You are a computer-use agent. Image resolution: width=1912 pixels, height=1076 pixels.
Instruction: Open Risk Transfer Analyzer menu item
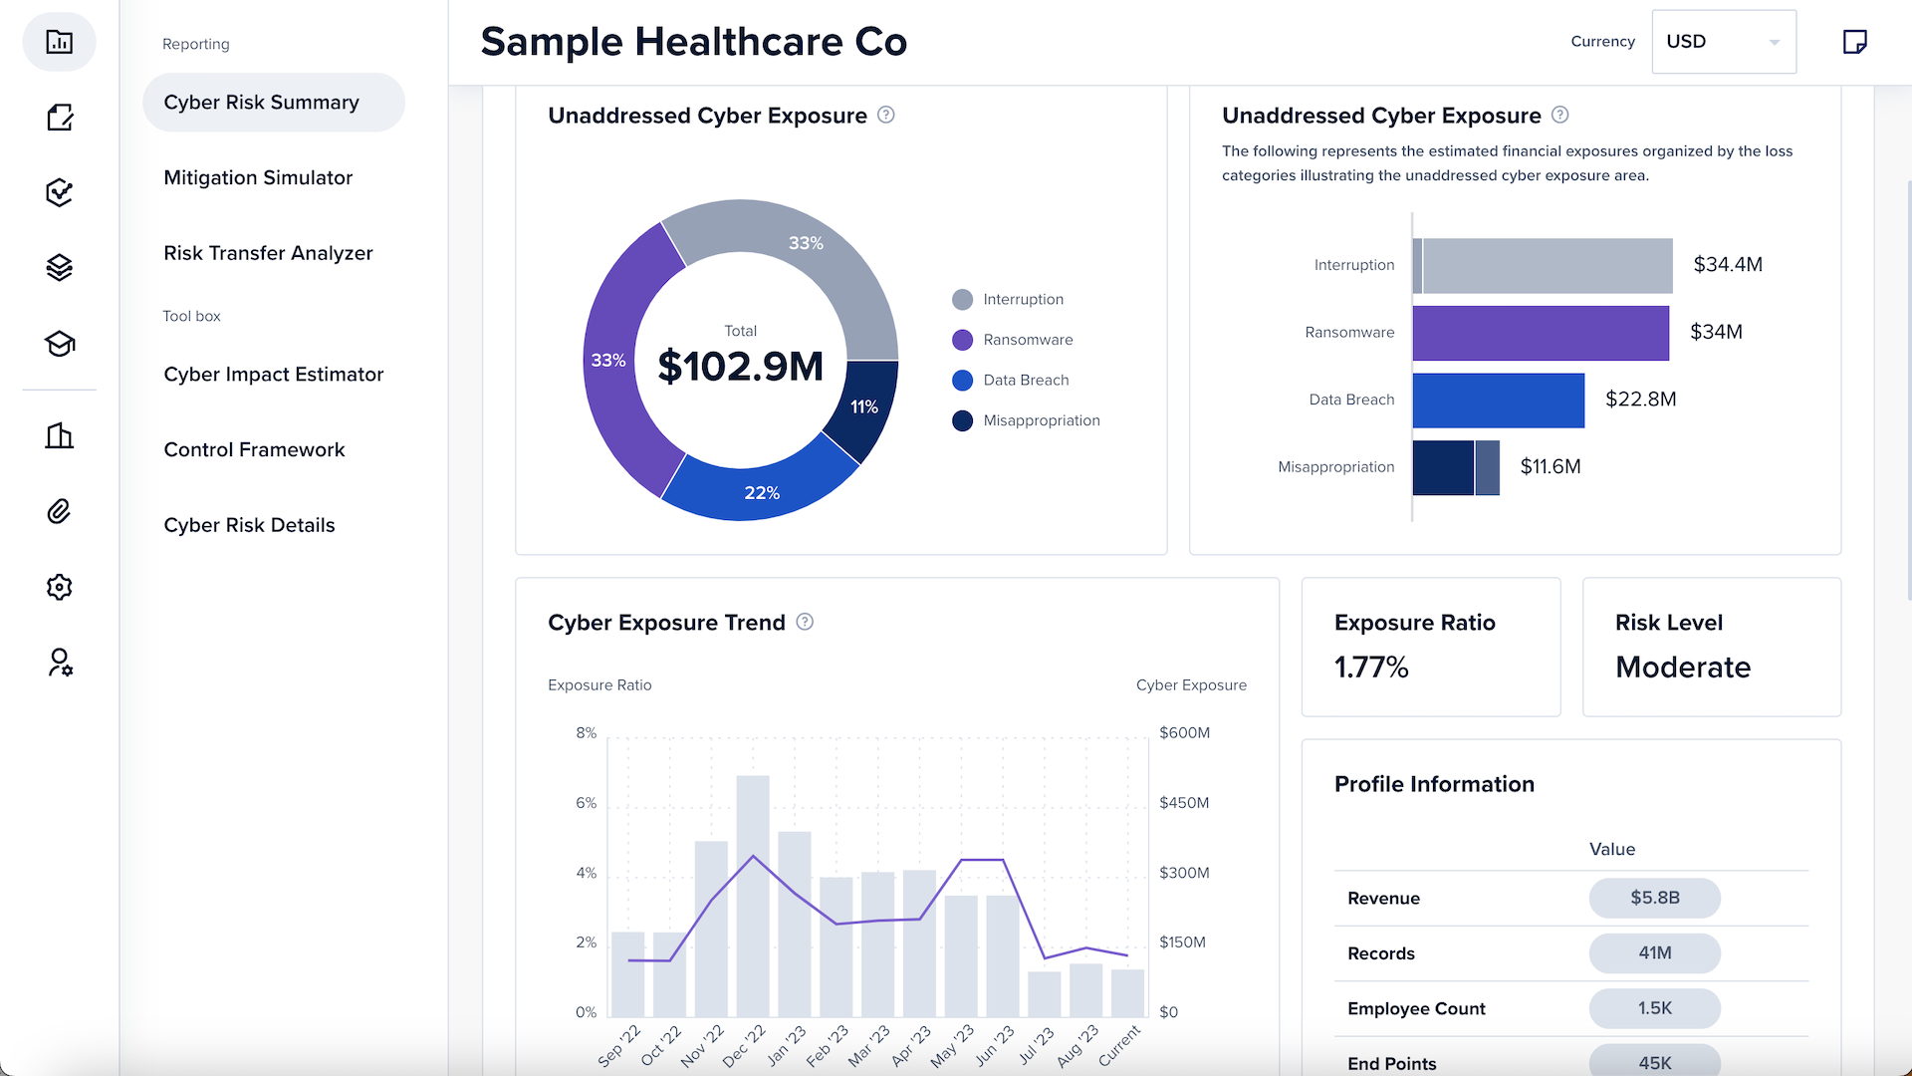268,253
